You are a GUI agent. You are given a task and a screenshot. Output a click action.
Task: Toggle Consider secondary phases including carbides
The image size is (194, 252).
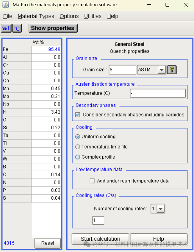point(78,115)
